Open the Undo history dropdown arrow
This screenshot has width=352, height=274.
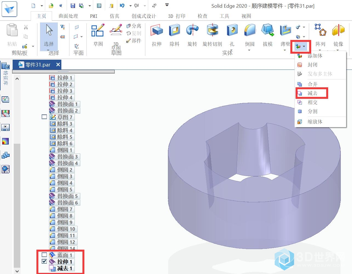(130, 6)
